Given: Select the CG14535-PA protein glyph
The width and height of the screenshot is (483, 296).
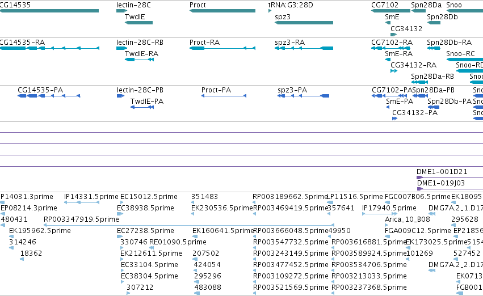Looking at the screenshot, I should [x=49, y=96].
